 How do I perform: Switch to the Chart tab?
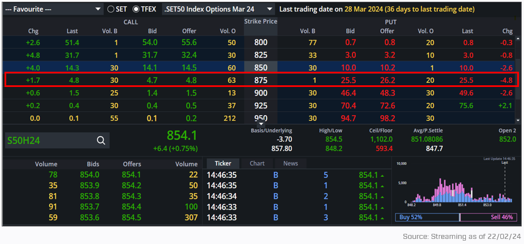(x=257, y=163)
